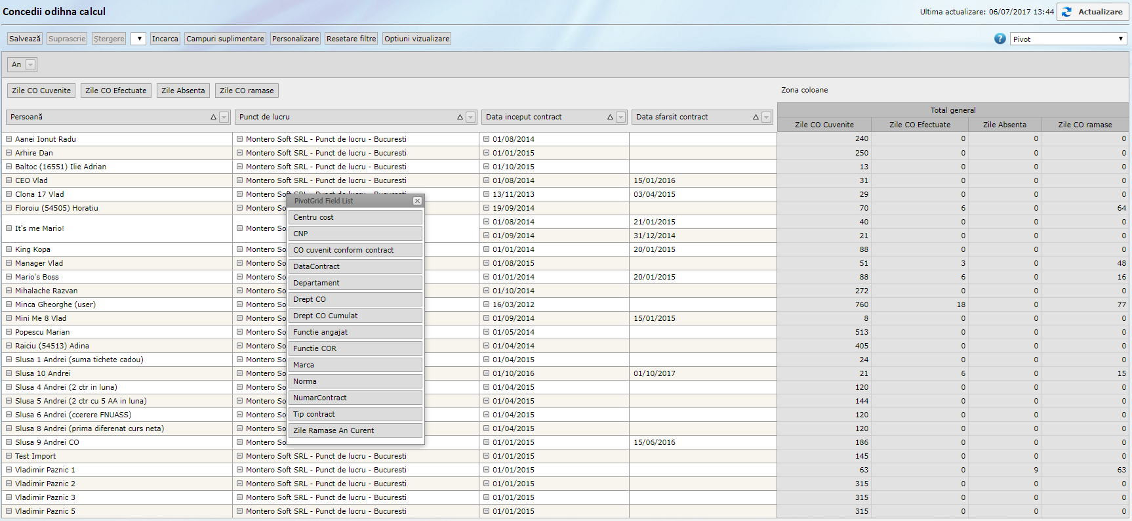
Task: Collapse the 16/03/2012 contract date row
Action: point(487,304)
